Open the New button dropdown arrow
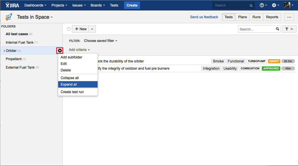The height and width of the screenshot is (166, 298). 92,29
